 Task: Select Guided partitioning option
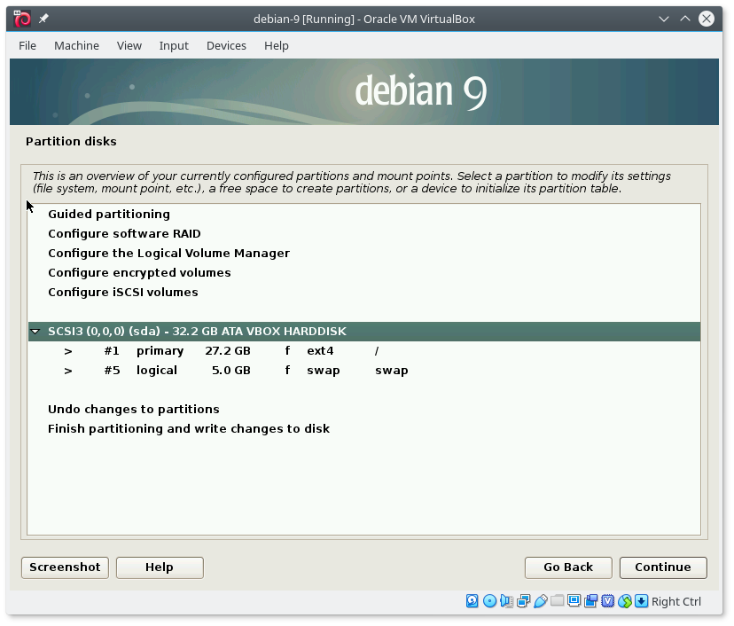point(108,215)
